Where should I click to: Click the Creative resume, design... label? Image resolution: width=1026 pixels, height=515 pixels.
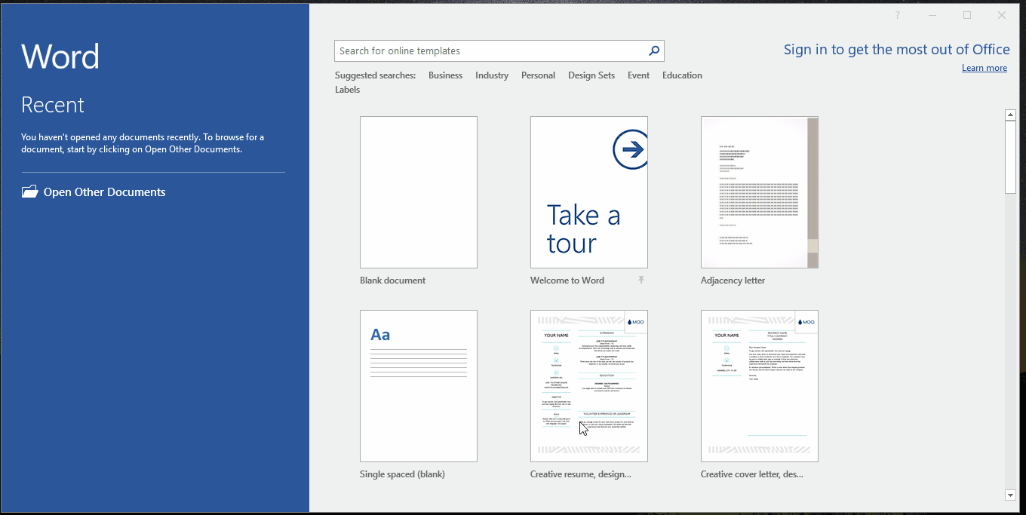click(581, 474)
